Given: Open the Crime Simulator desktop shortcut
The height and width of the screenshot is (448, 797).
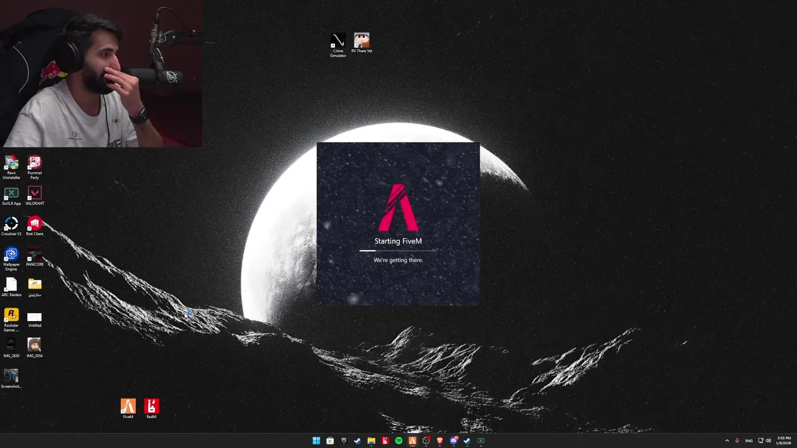Looking at the screenshot, I should [337, 45].
